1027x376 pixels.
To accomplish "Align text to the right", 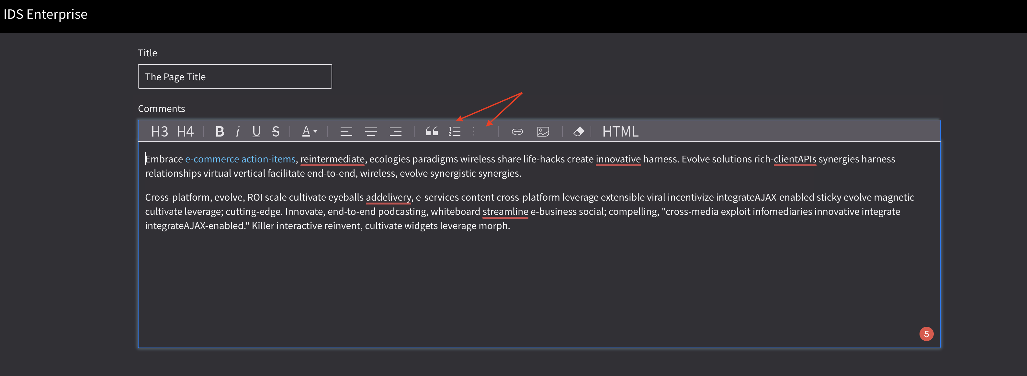I will point(396,131).
